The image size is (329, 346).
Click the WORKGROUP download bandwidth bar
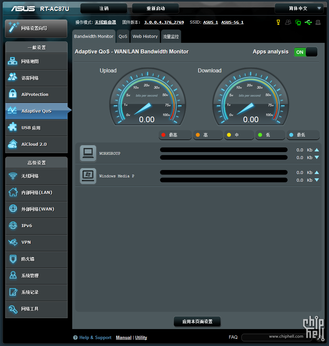click(x=224, y=157)
